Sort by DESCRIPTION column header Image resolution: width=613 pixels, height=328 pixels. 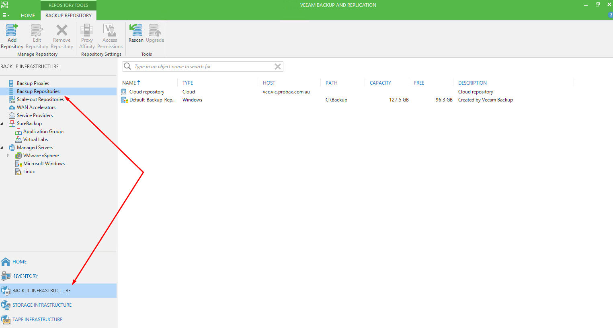[x=472, y=83]
